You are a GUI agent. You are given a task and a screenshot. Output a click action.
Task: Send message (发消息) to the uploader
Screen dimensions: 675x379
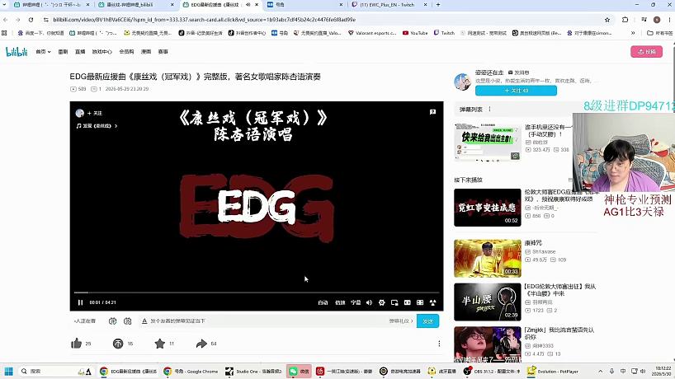coord(519,73)
